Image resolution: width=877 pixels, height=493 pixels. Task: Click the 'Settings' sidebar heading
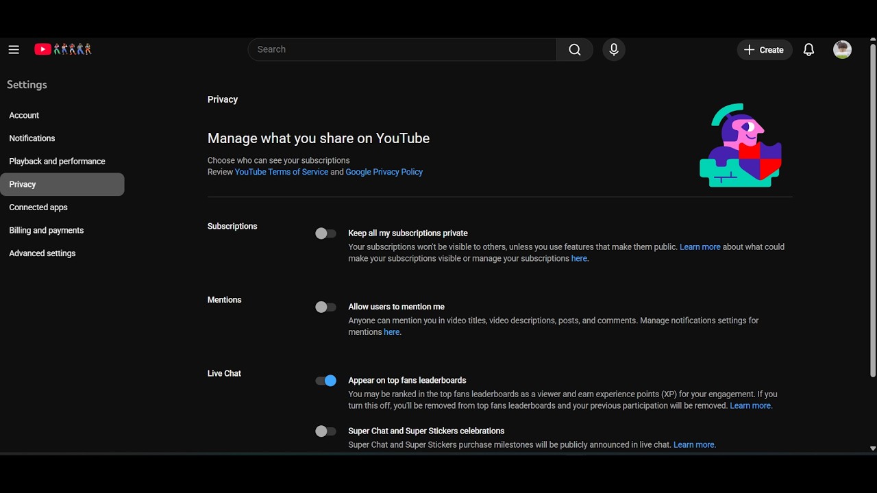pyautogui.click(x=27, y=85)
